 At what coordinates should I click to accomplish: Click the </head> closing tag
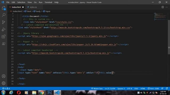point(21,64)
